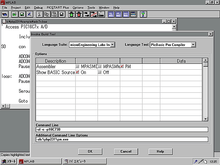Click the open project folder toolbar icon
This screenshot has width=220, height=165.
pyautogui.click(x=14, y=14)
